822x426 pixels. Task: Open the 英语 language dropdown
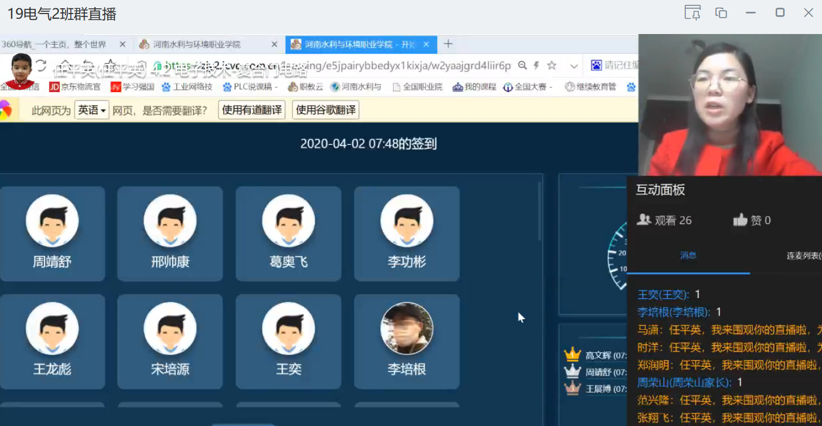(92, 110)
